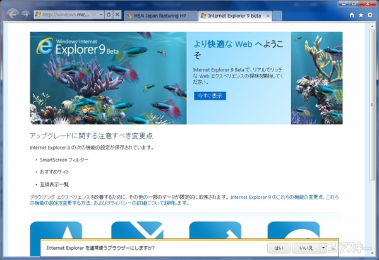Click the vertical scrollbar thumb
Viewport: 379px width, 260px height.
372,104
